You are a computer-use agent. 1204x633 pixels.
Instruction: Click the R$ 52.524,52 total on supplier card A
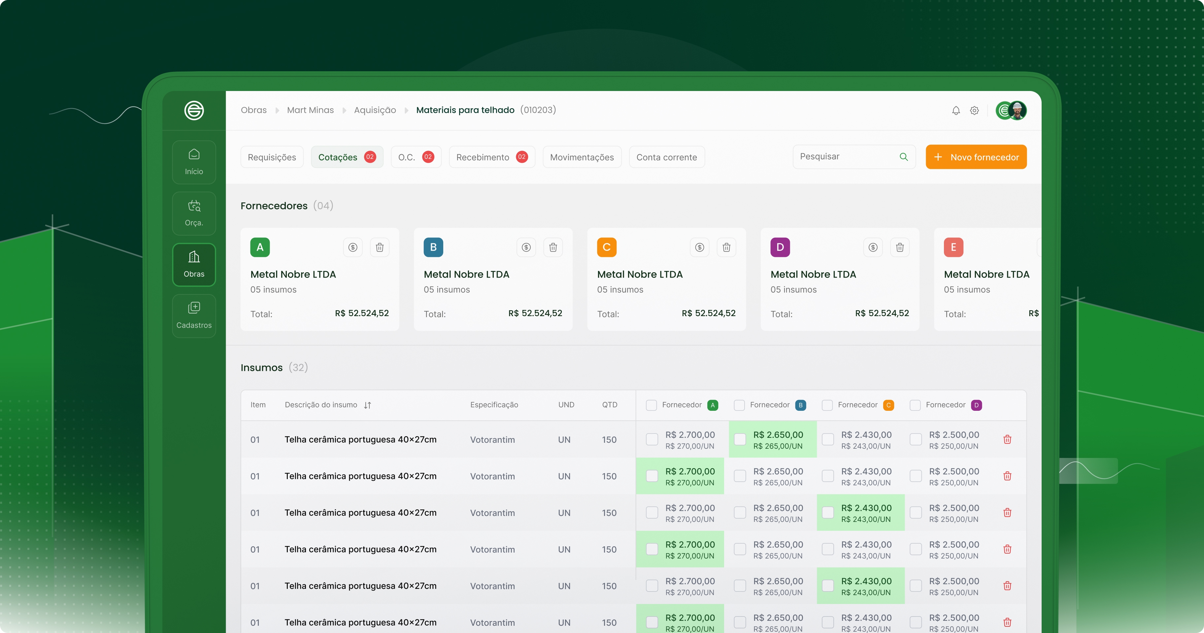[x=362, y=313]
